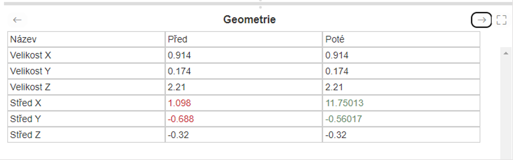Click the scrollbar up arrow
The width and height of the screenshot is (513, 160).
click(506, 53)
